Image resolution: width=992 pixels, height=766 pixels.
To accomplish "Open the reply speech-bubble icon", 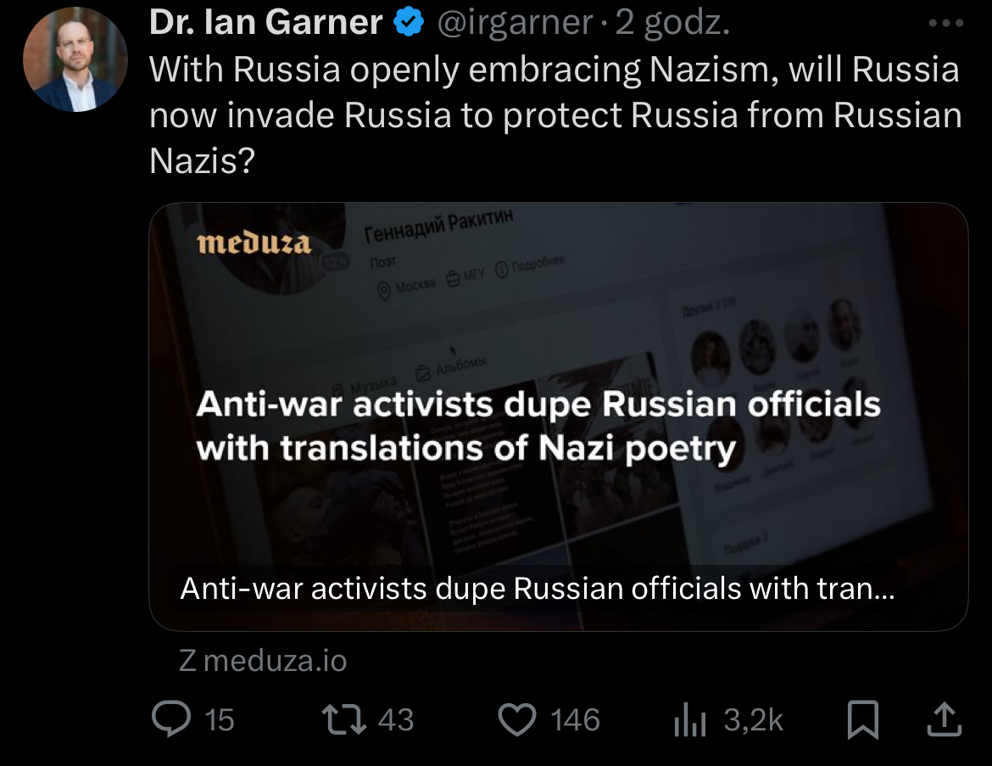I will click(170, 719).
